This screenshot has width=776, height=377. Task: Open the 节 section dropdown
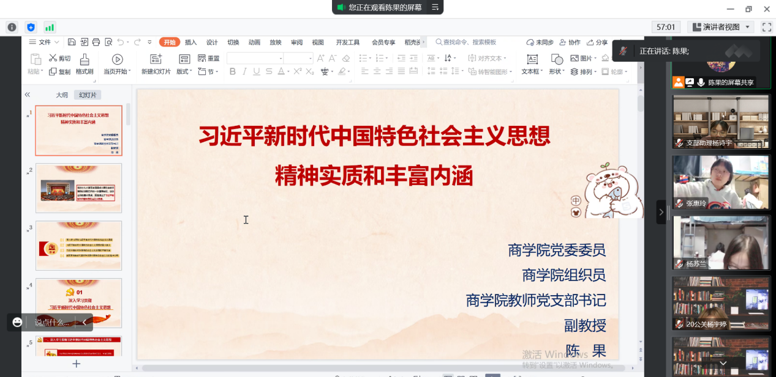(208, 71)
